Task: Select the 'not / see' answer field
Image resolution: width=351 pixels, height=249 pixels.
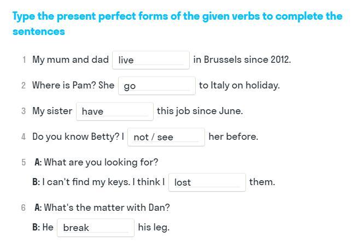Action: pos(166,137)
